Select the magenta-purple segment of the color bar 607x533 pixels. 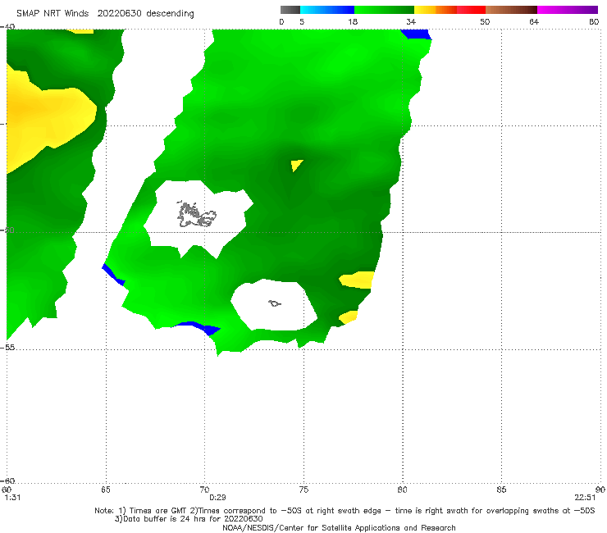pyautogui.click(x=568, y=10)
